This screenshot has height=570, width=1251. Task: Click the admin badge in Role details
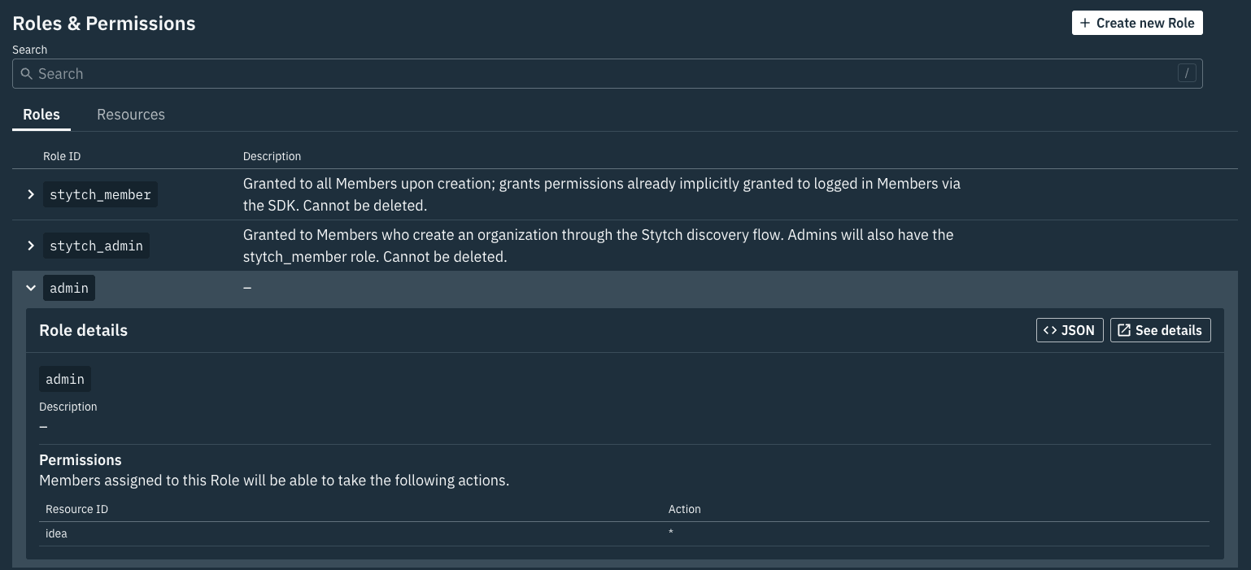point(64,379)
